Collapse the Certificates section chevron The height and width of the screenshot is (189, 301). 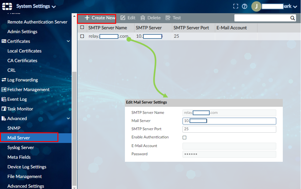[x=68, y=41]
